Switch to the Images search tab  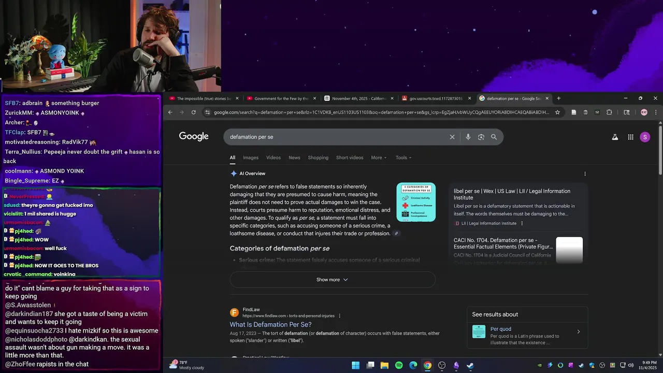point(251,157)
